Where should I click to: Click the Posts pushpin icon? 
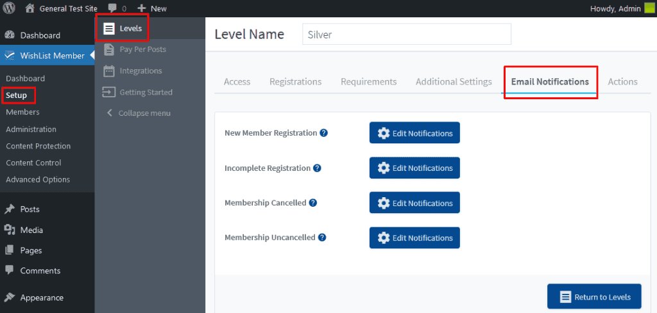point(9,209)
